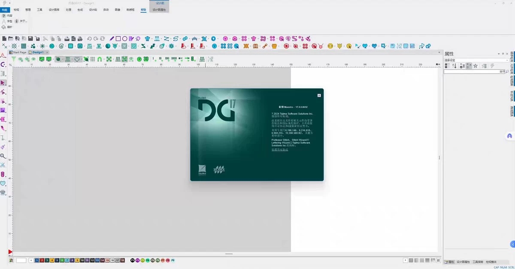Click the Cut scissors toolbar icon
Image resolution: width=515 pixels, height=269 pixels.
45,39
